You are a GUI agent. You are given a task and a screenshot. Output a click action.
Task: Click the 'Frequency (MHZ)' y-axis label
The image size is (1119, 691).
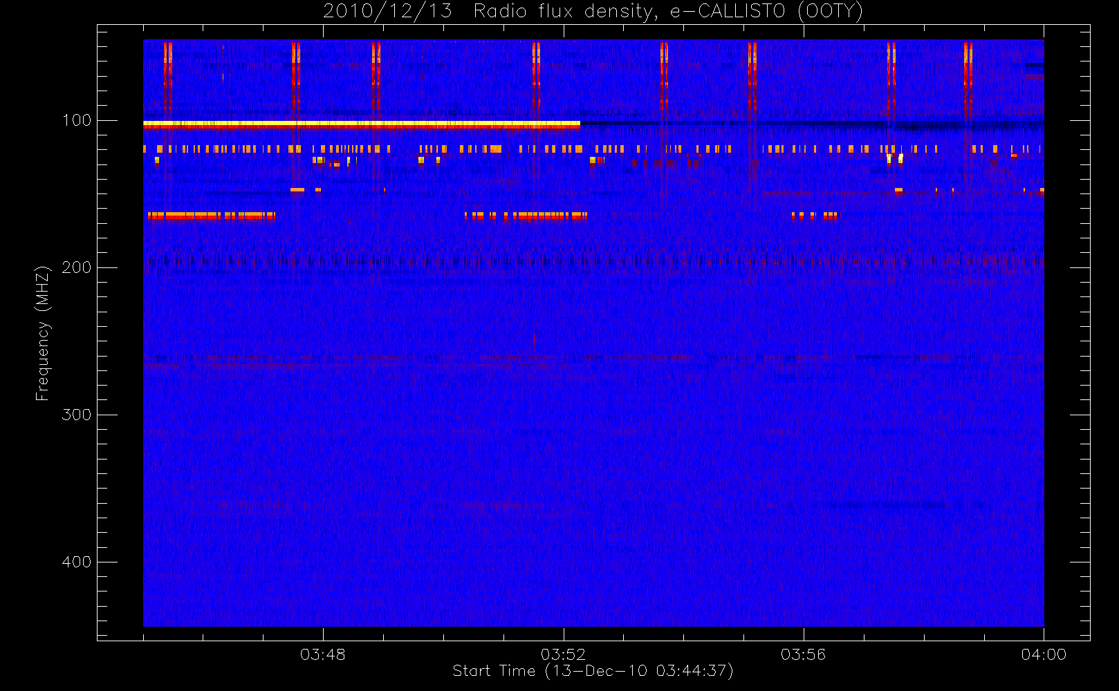pos(43,333)
